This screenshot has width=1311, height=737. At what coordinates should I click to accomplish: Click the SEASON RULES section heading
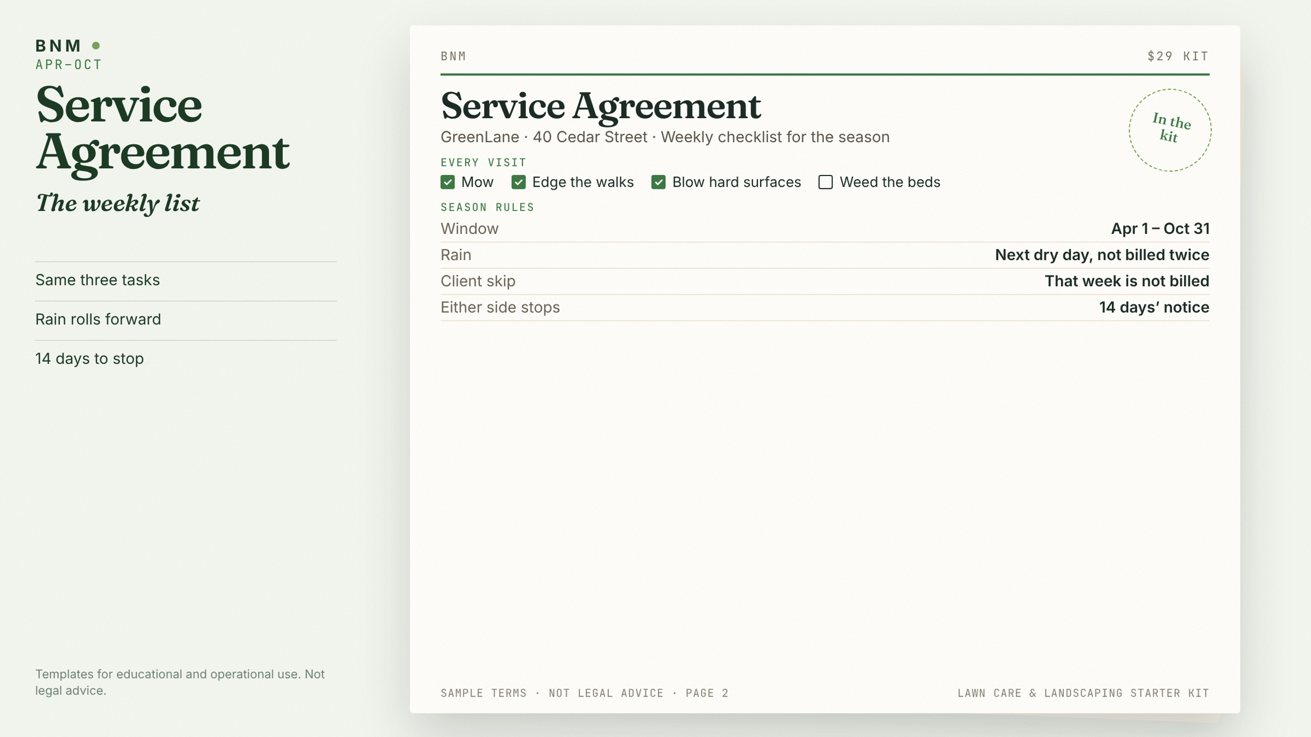pyautogui.click(x=487, y=207)
